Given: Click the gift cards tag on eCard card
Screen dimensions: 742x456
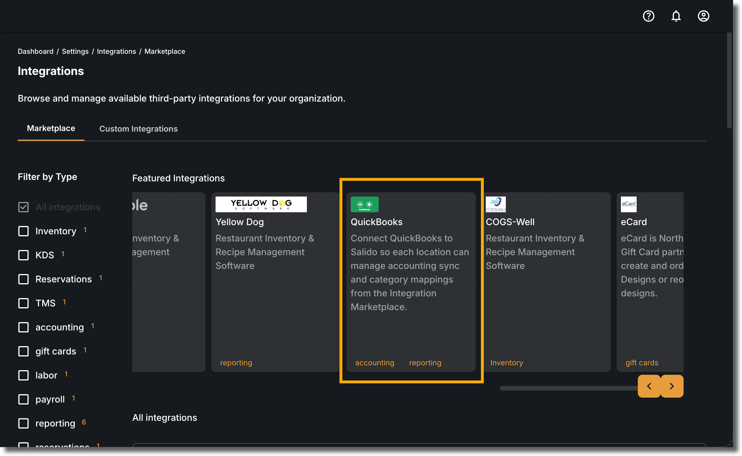Looking at the screenshot, I should pyautogui.click(x=642, y=362).
